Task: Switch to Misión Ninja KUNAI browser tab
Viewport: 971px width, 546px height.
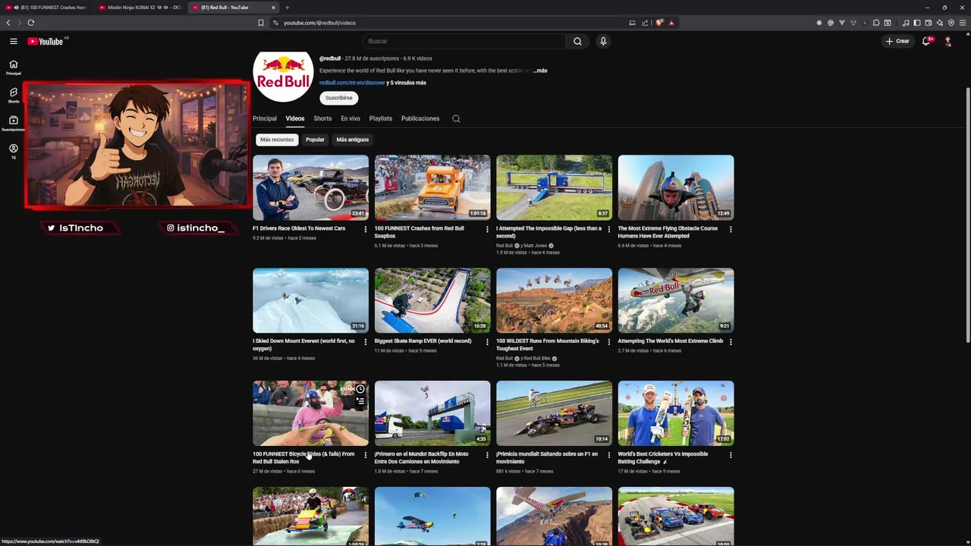Action: click(x=139, y=8)
